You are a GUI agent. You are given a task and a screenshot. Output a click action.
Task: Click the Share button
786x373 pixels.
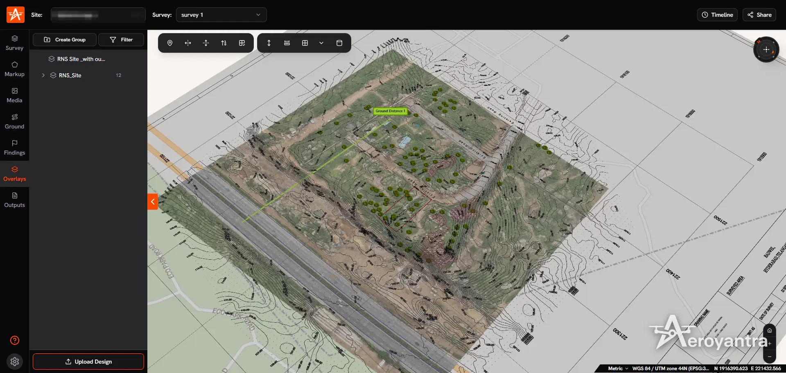759,15
